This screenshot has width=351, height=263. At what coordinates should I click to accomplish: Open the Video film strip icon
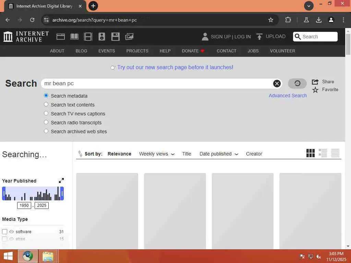point(88,37)
